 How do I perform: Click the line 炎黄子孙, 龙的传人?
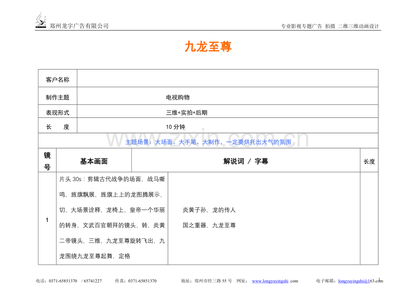click(x=209, y=210)
